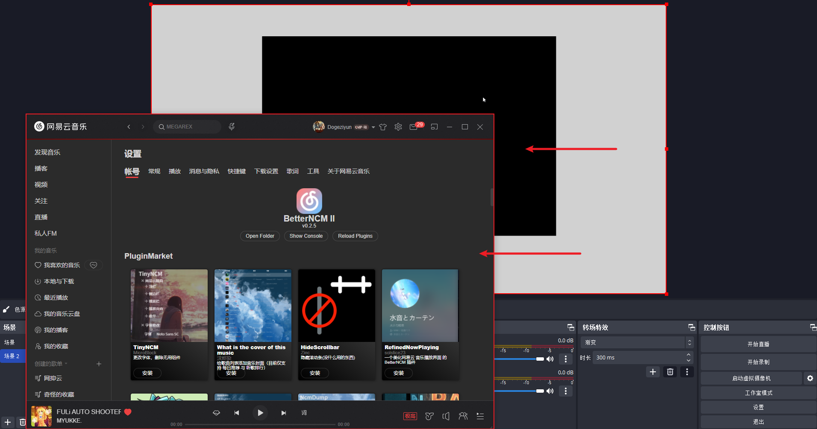817x429 pixels.
Task: Mute the second audio mixer channel
Action: coord(550,391)
